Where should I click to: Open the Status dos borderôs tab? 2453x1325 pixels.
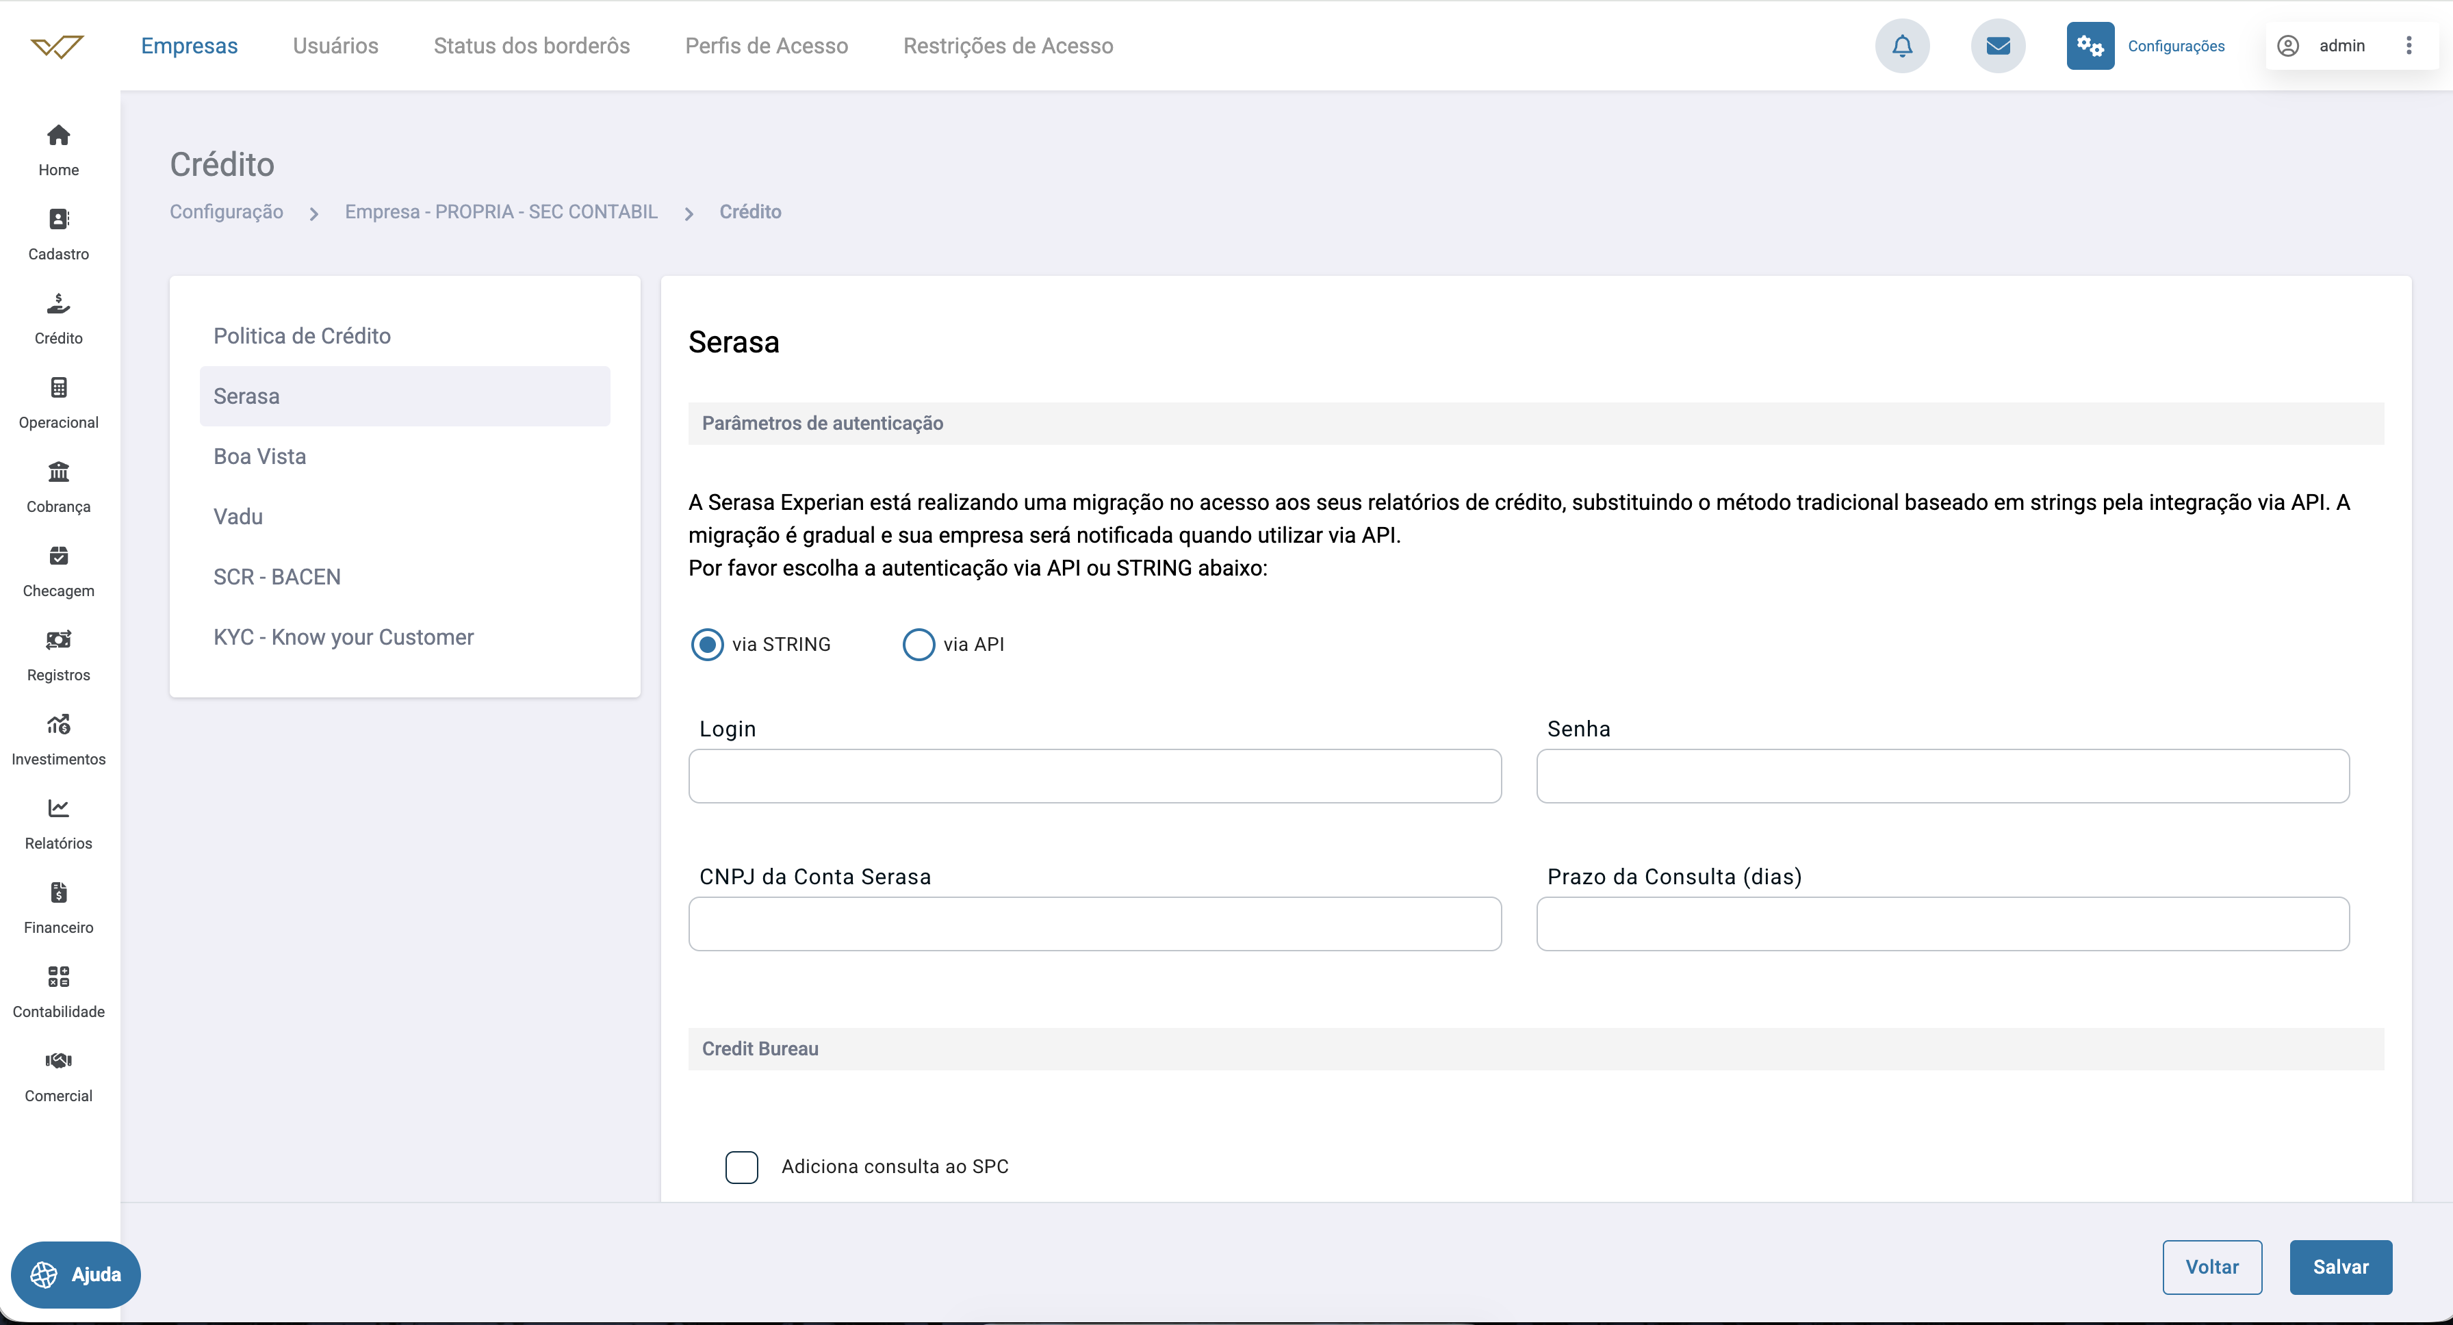(531, 46)
